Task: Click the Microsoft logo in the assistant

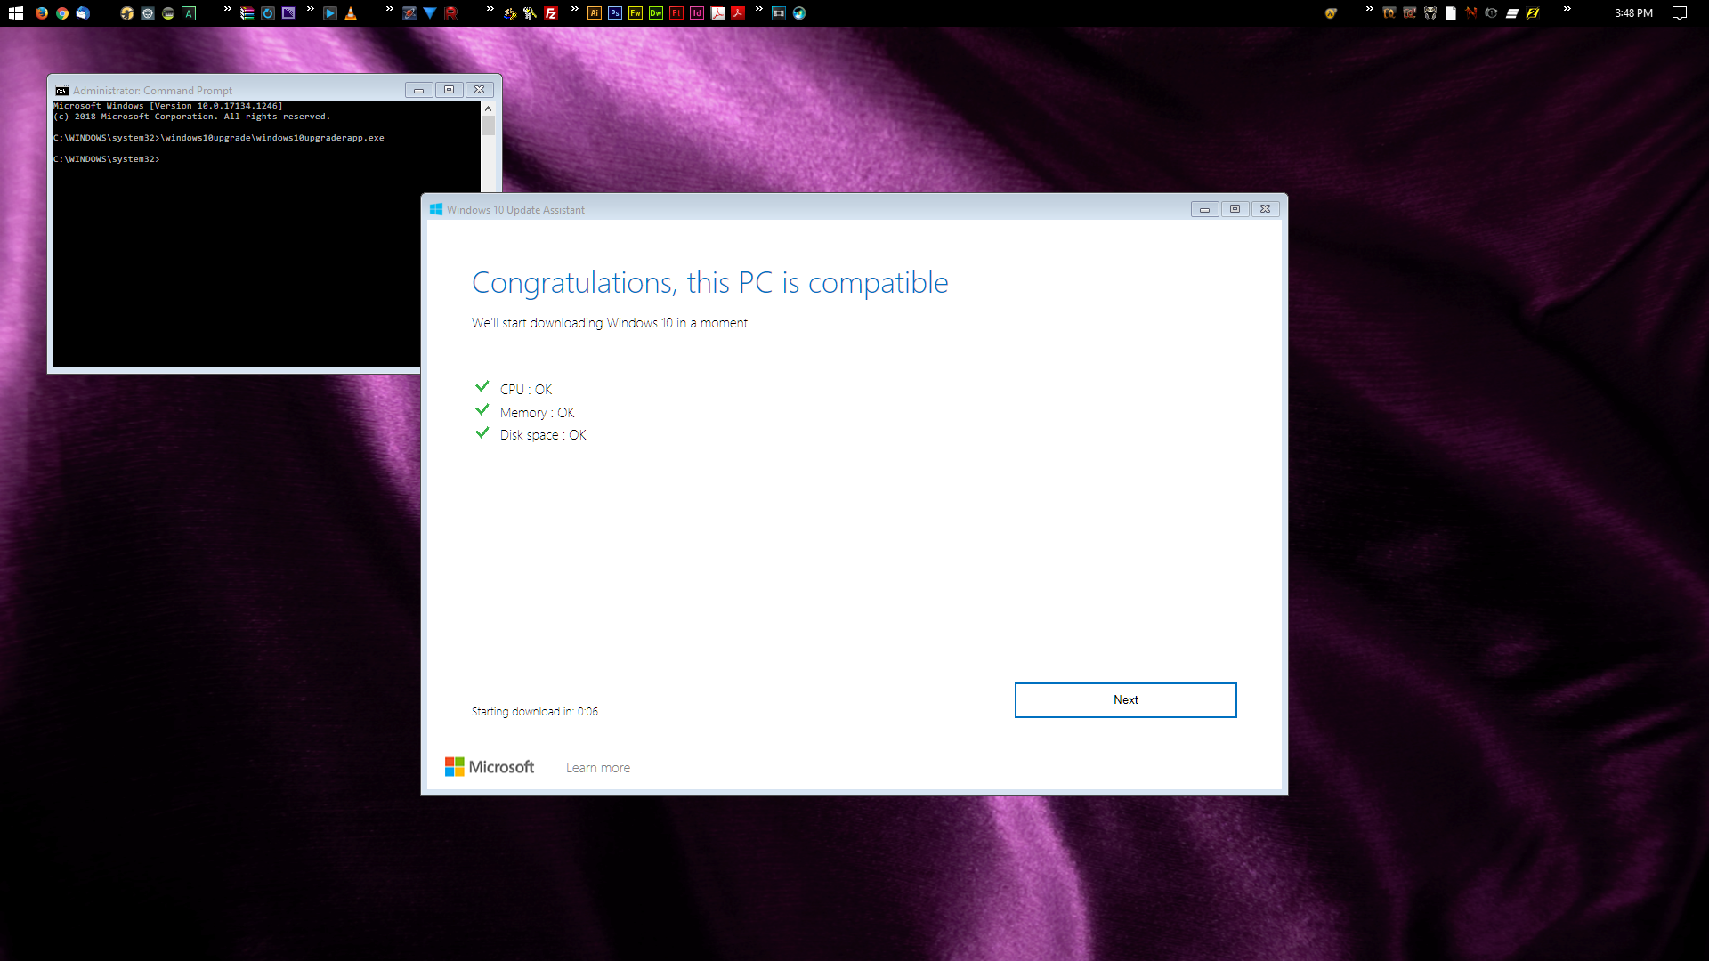Action: point(490,767)
